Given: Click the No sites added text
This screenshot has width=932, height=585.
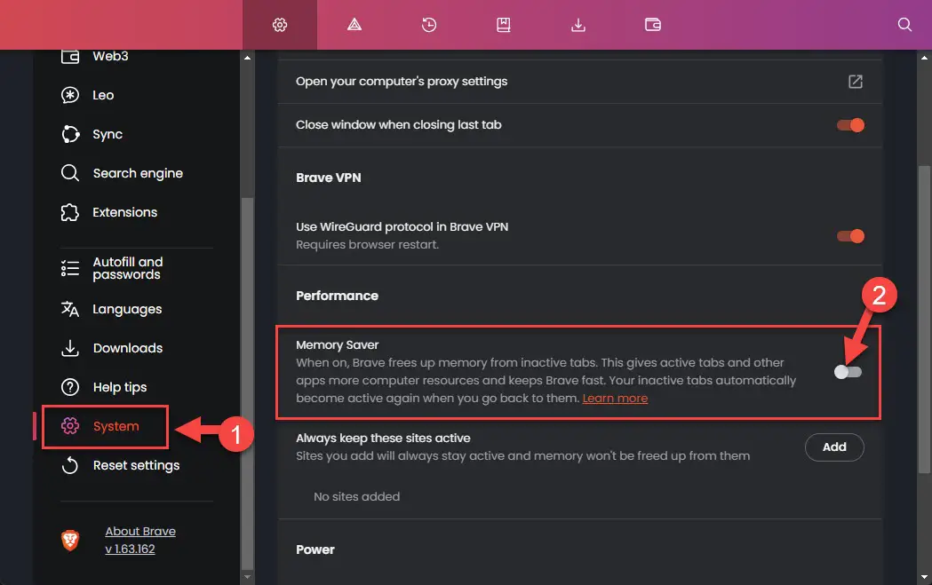Looking at the screenshot, I should click(356, 496).
